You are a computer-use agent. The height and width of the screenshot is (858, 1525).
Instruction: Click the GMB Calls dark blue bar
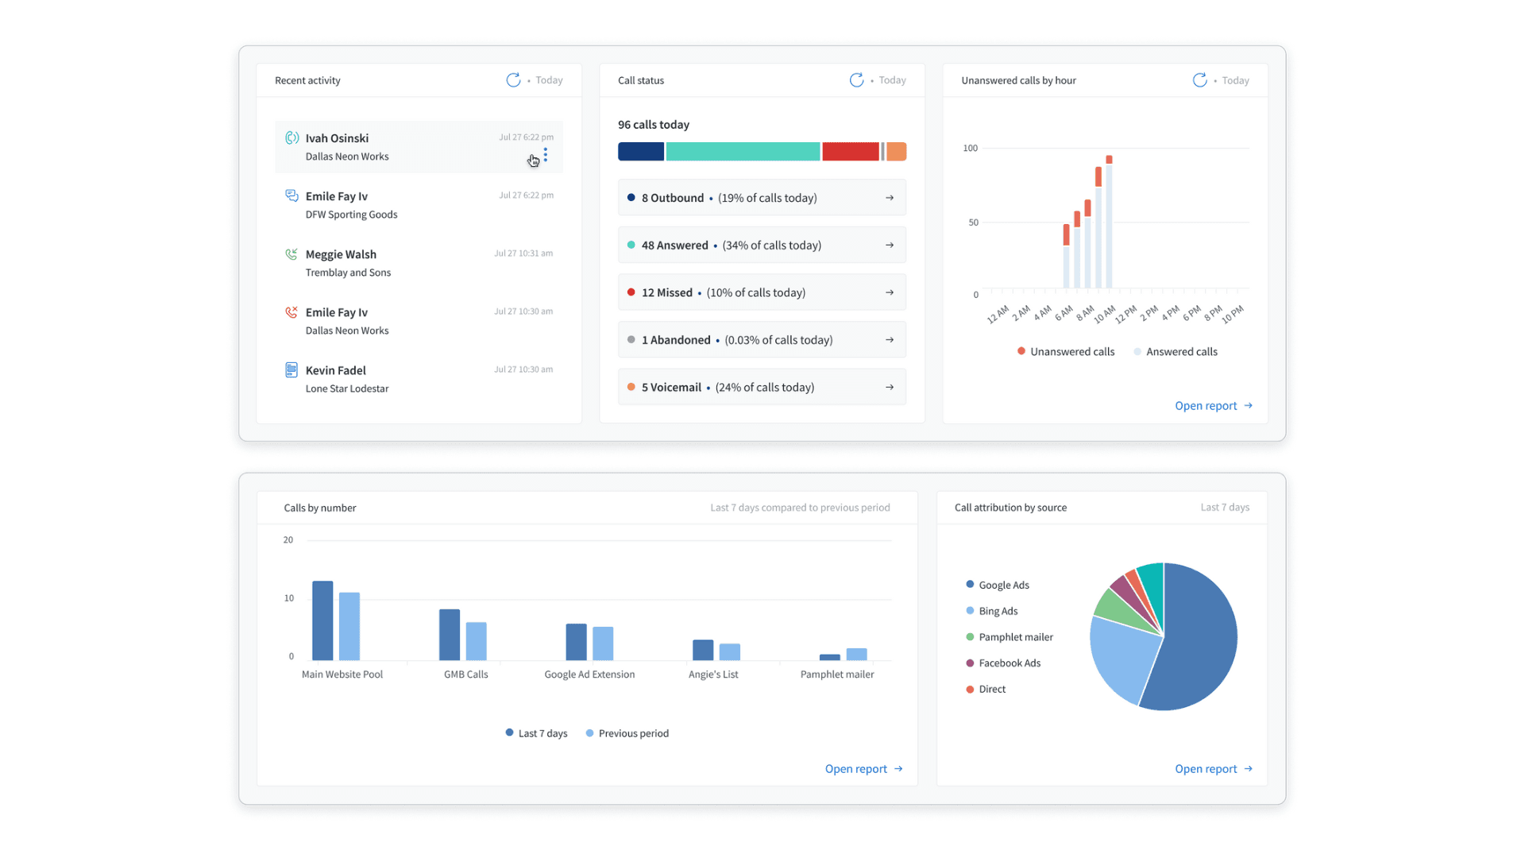450,635
